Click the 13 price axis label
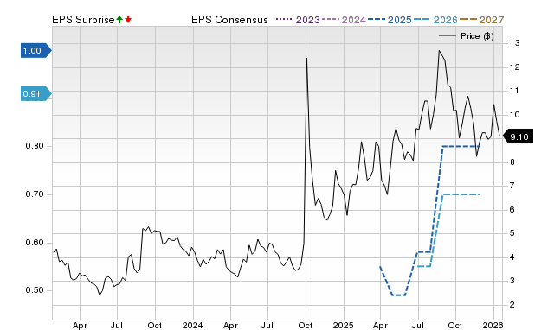The height and width of the screenshot is (330, 554). point(514,43)
